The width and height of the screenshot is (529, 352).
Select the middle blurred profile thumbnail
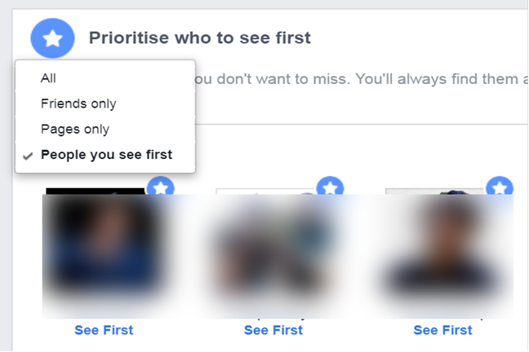click(273, 254)
